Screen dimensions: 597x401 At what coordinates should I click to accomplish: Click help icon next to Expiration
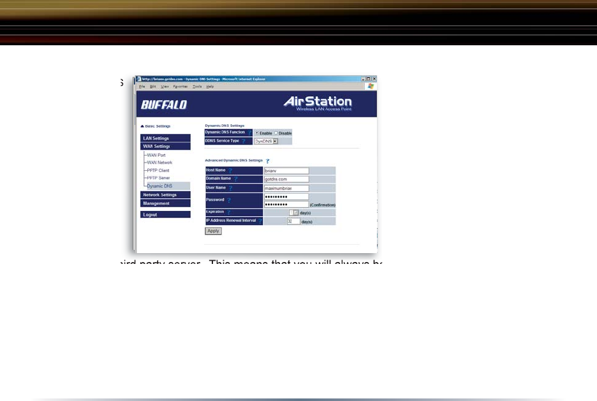tap(228, 212)
